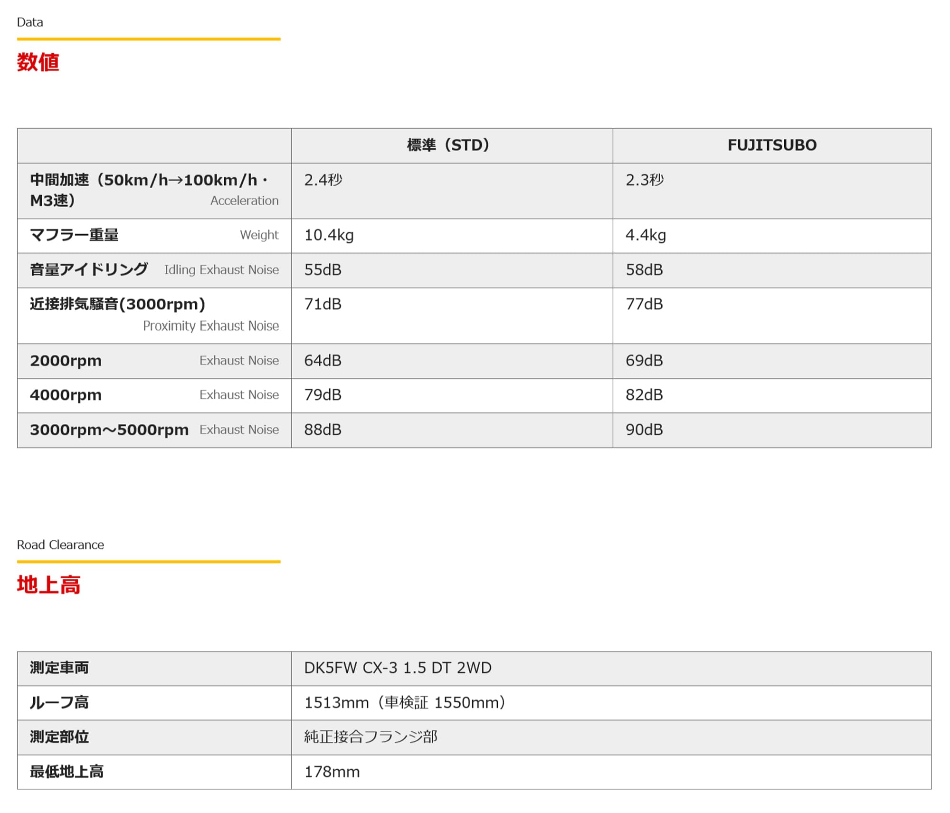Select the 82dB value
This screenshot has width=950, height=813.
[x=644, y=395]
